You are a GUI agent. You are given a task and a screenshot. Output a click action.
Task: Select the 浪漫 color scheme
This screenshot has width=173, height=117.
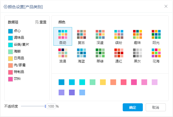tap(63, 55)
